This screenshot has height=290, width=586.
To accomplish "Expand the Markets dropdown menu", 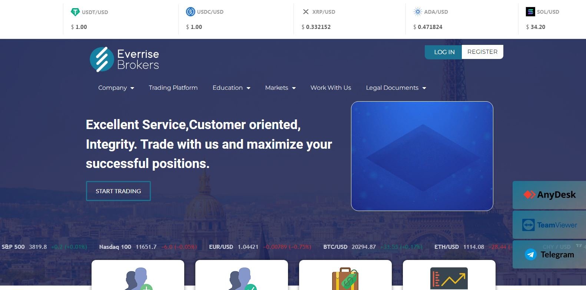I will click(280, 88).
